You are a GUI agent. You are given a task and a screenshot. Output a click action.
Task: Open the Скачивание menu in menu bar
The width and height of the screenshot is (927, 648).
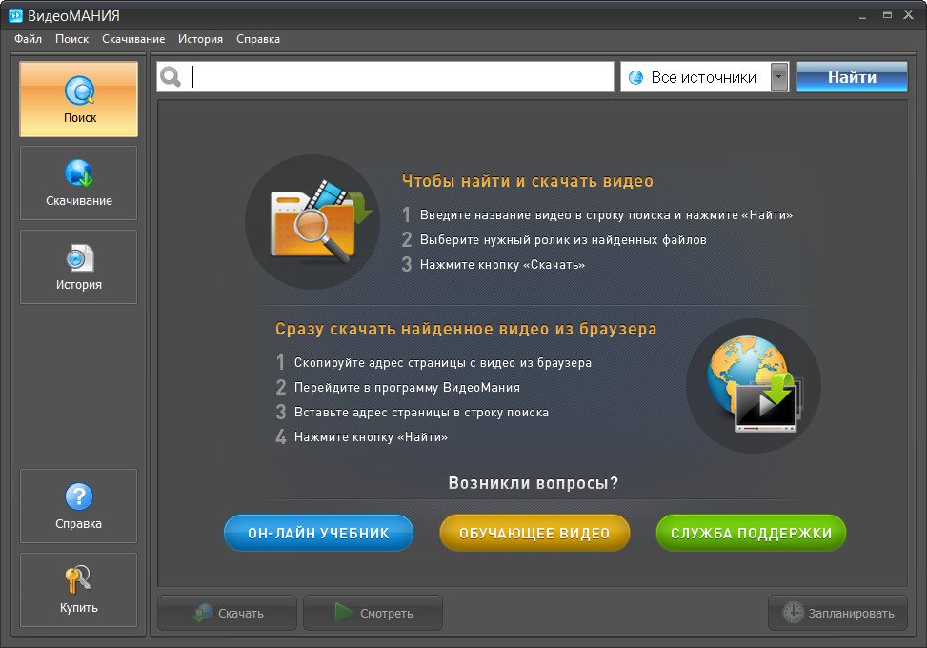133,39
